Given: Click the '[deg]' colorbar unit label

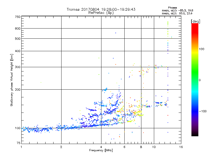Looking at the screenshot, I should (x=195, y=21).
